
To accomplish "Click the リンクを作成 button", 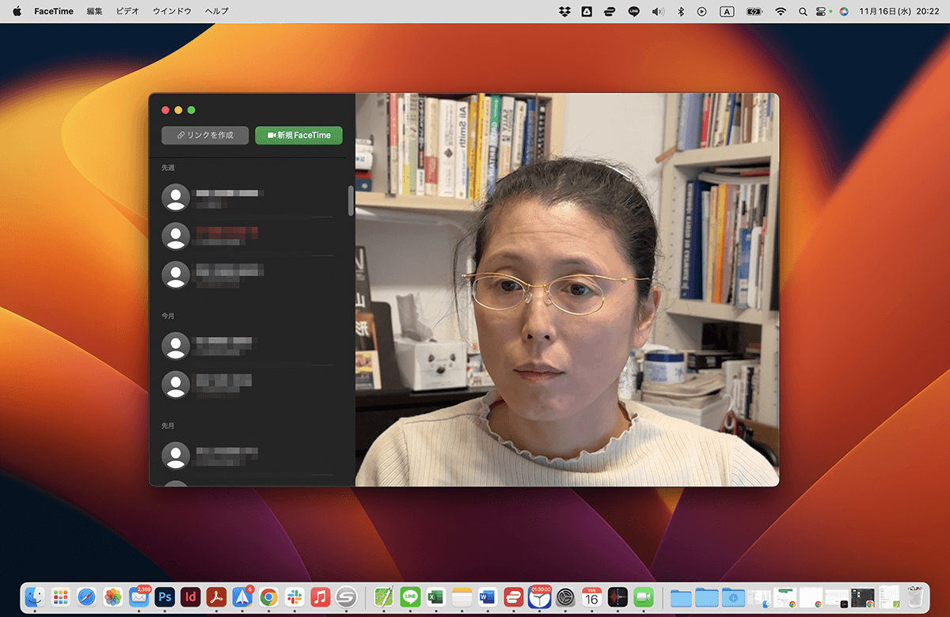I will pyautogui.click(x=205, y=135).
